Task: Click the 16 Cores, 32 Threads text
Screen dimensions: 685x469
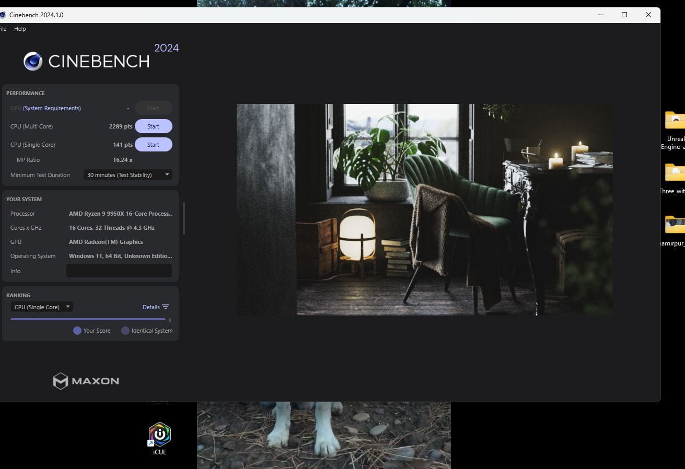Action: click(x=112, y=228)
